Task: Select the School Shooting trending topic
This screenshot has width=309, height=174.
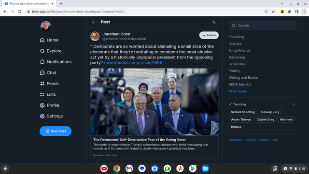Action: point(243,112)
